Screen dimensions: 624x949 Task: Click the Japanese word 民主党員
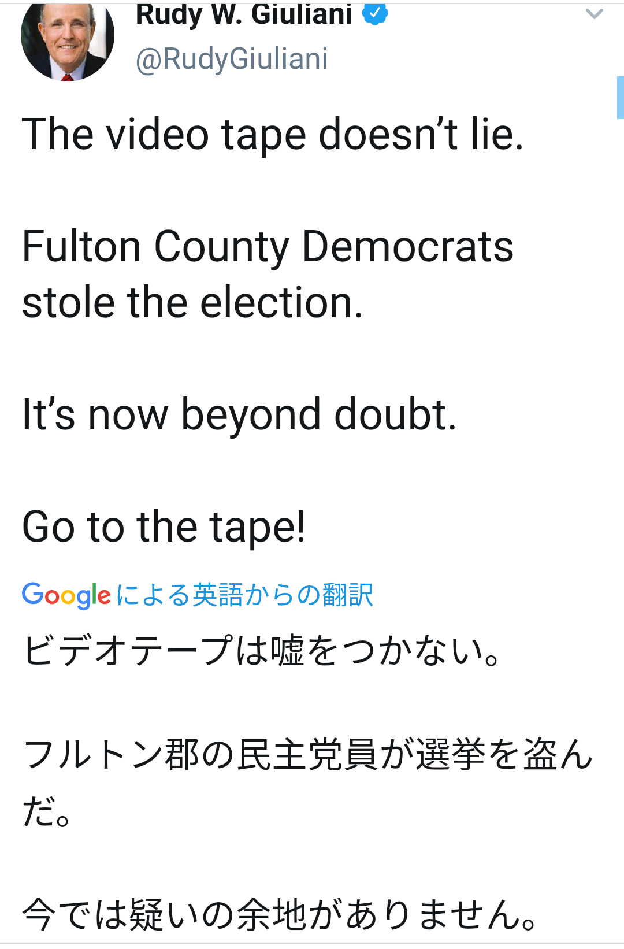[306, 755]
